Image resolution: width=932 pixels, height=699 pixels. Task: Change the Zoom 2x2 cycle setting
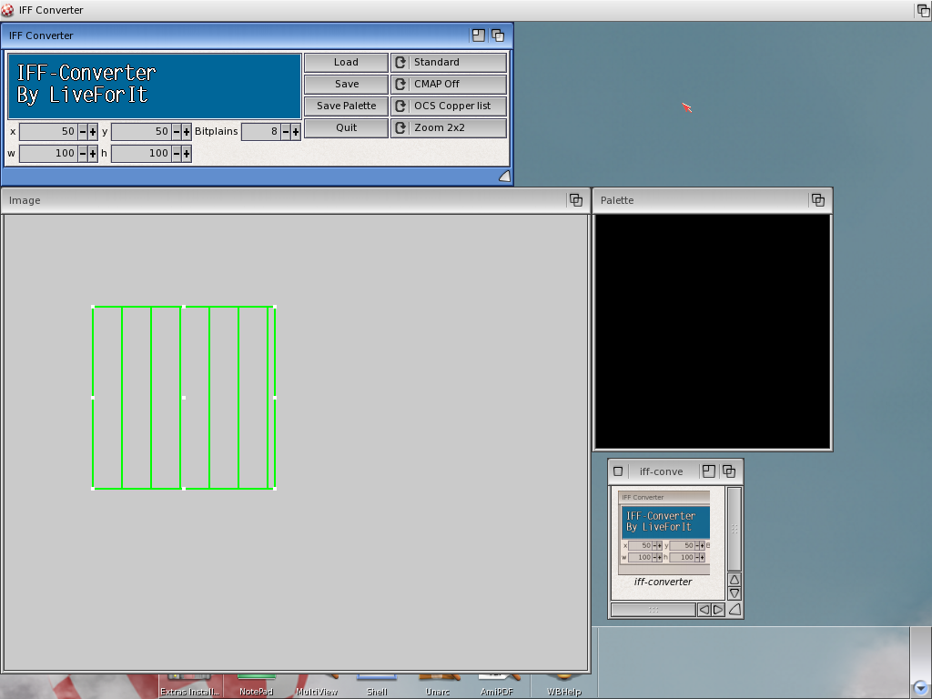(x=449, y=127)
